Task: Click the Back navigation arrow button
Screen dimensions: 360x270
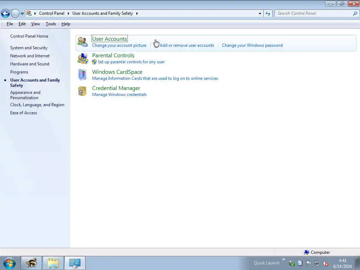Action: tap(6, 14)
